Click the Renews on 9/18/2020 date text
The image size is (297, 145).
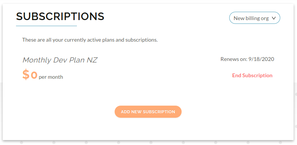click(247, 59)
